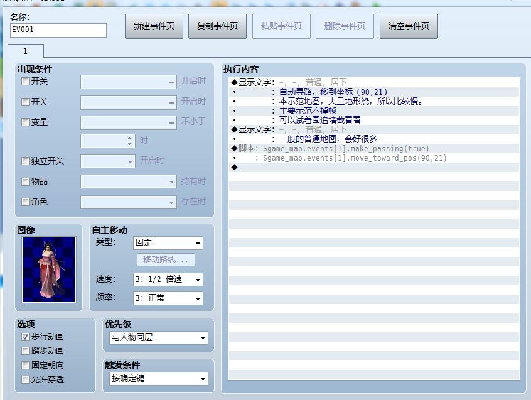Image resolution: width=531 pixels, height=400 pixels.
Task: Focus the 名称 field containing EV001
Action: (x=58, y=30)
